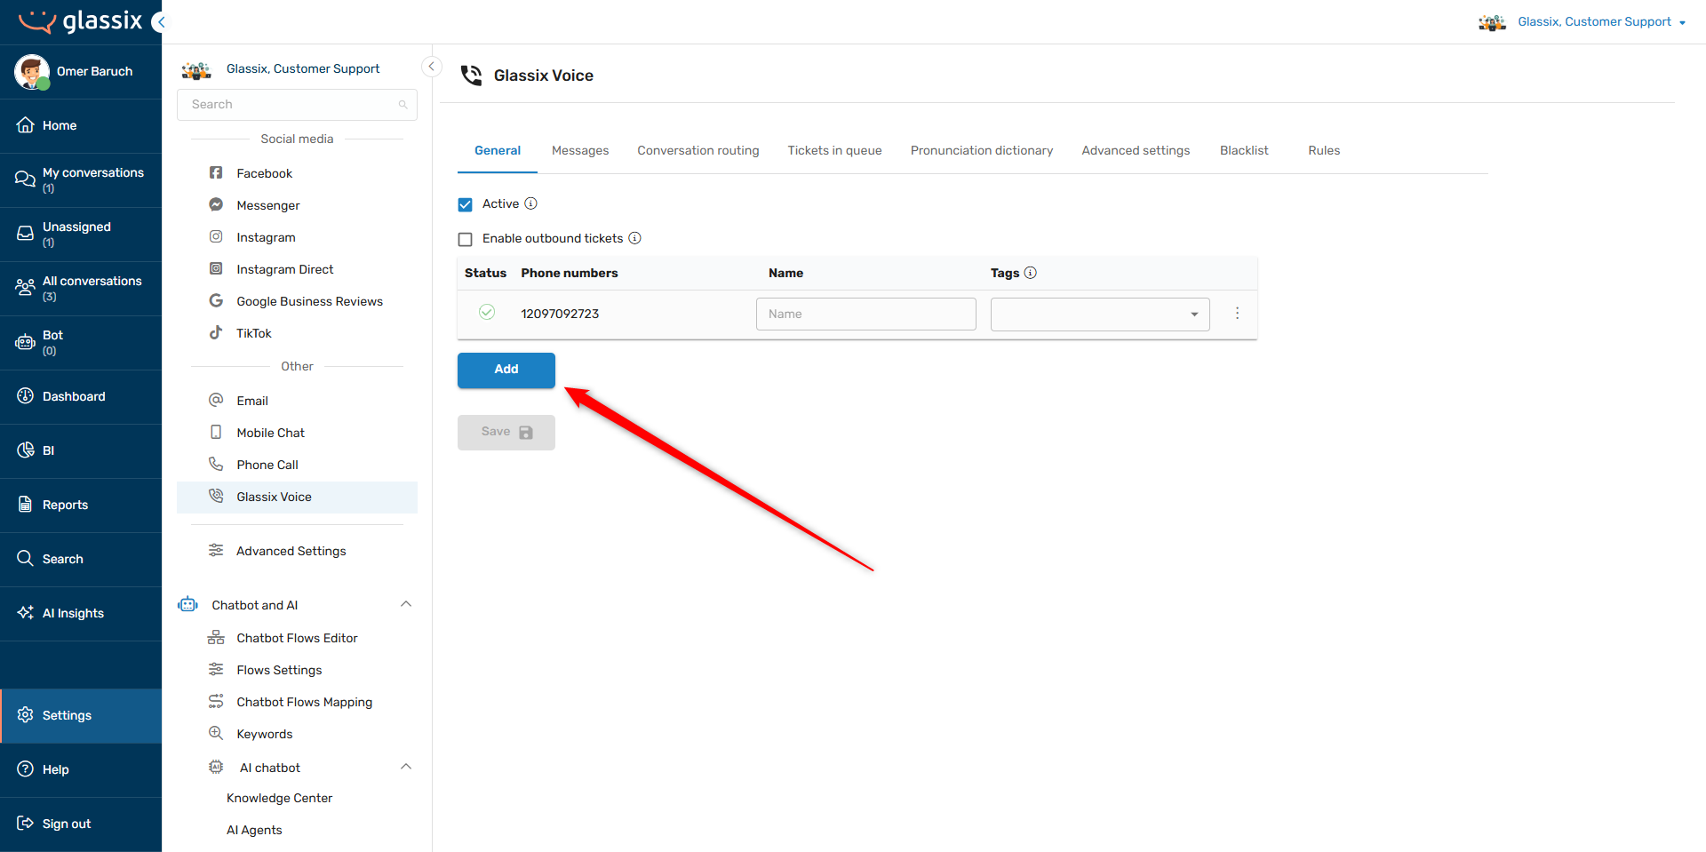Viewport: 1706px width, 852px height.
Task: Switch to the Blacklist tab
Action: [x=1244, y=150]
